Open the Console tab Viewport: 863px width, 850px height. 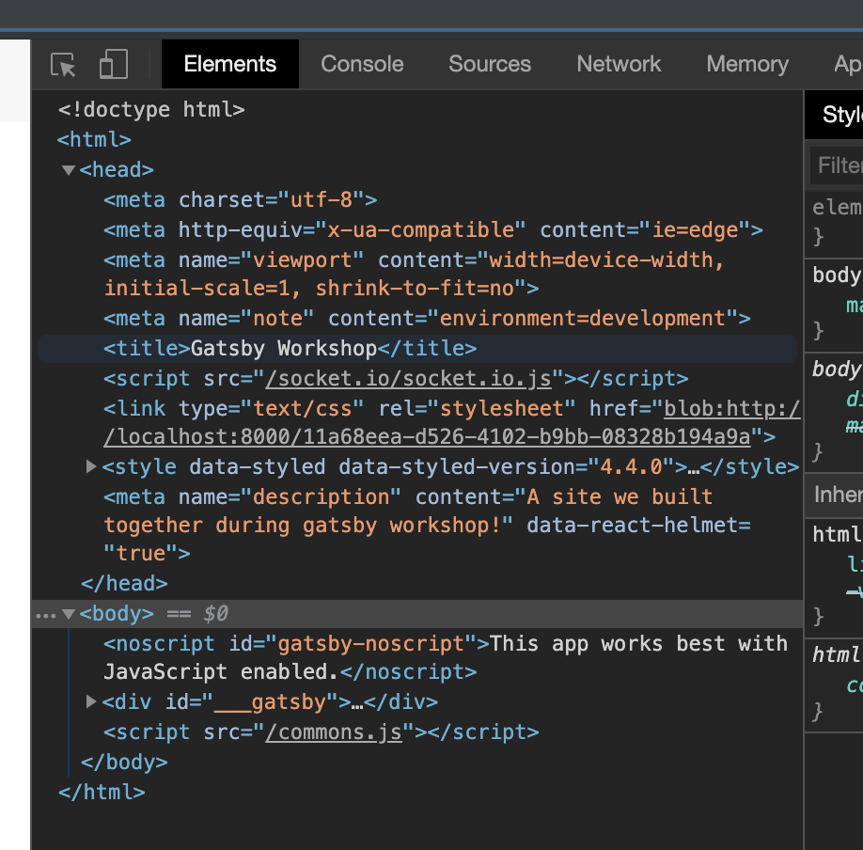tap(362, 64)
